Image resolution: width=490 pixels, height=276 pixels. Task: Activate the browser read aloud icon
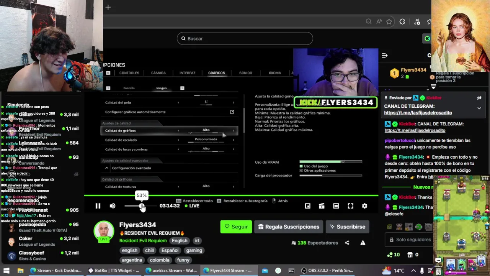click(x=379, y=21)
